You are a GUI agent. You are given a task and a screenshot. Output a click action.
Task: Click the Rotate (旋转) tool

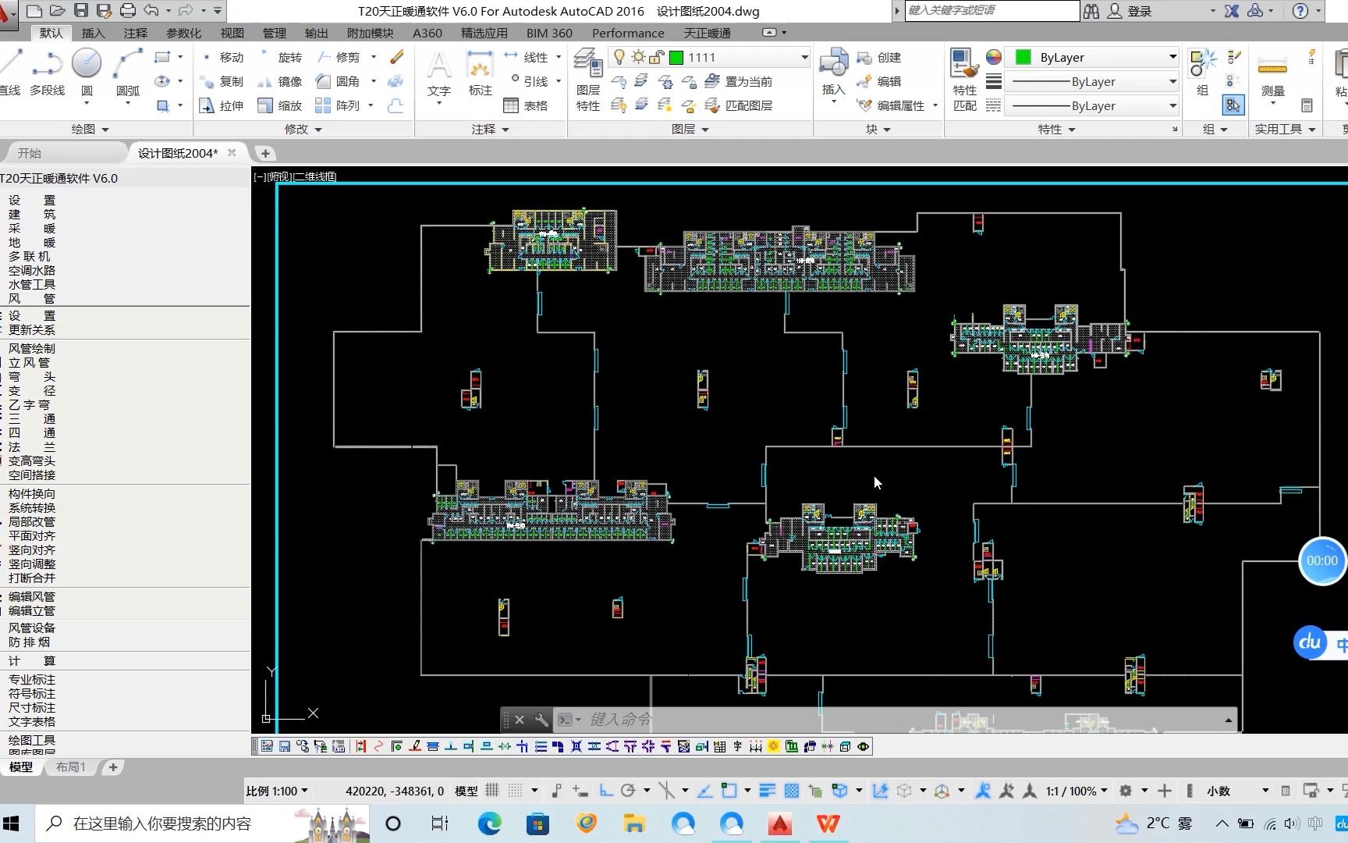point(281,57)
